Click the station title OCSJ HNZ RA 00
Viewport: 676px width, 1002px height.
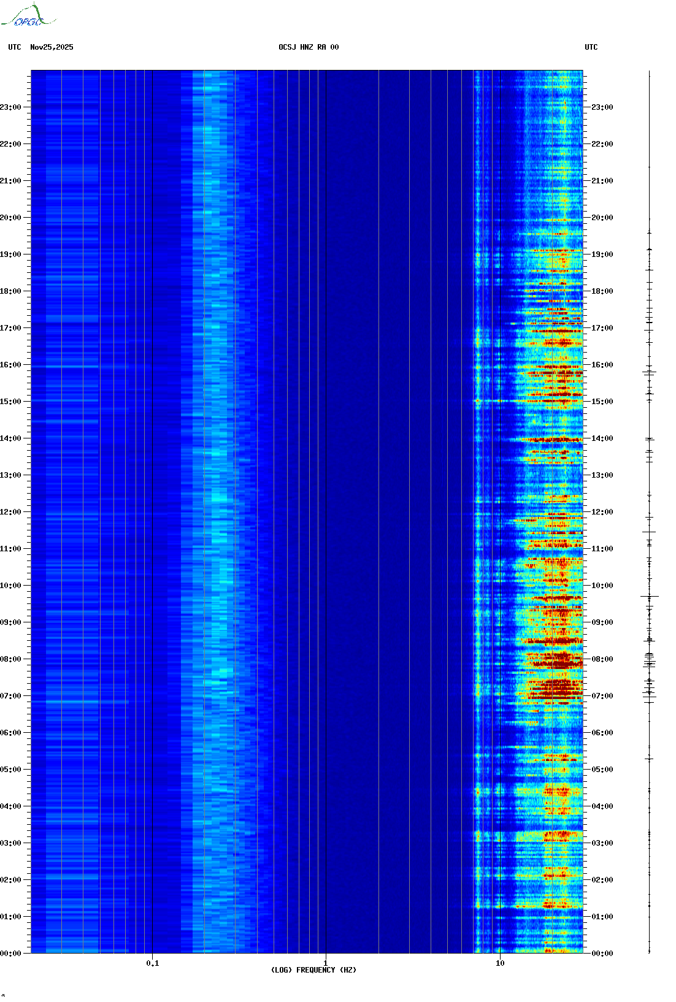(x=309, y=47)
